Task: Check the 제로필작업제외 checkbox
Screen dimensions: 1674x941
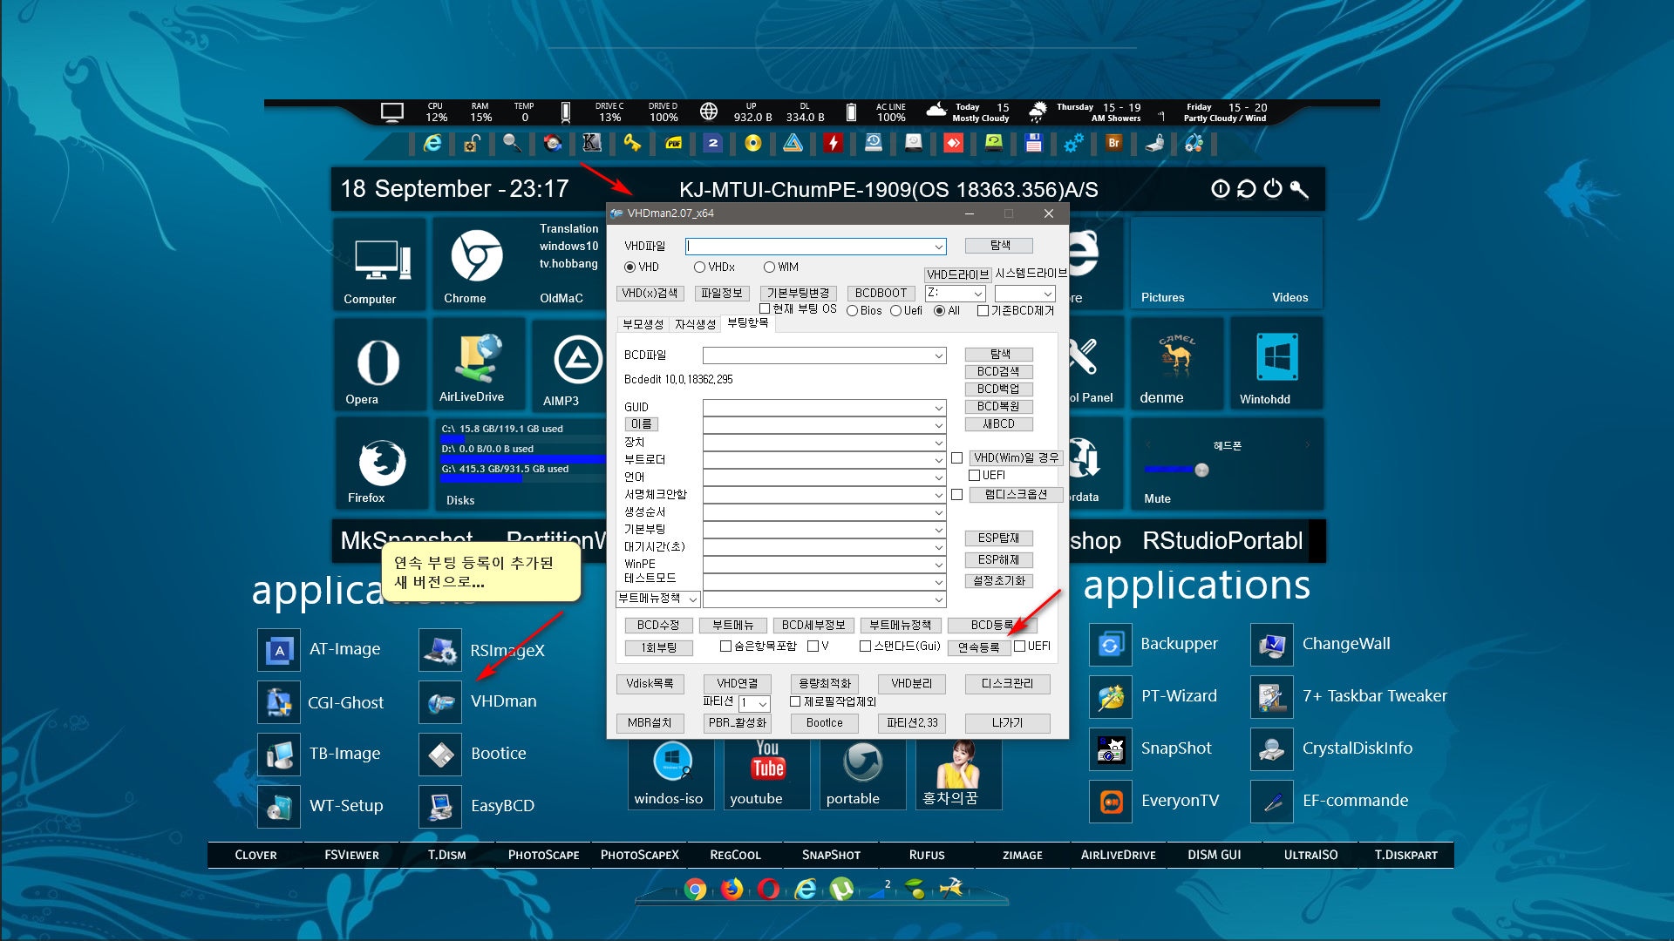Action: tap(795, 701)
